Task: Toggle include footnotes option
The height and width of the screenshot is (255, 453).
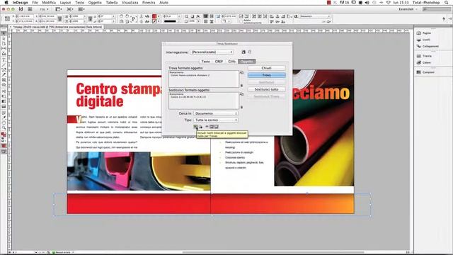Action: tap(217, 127)
